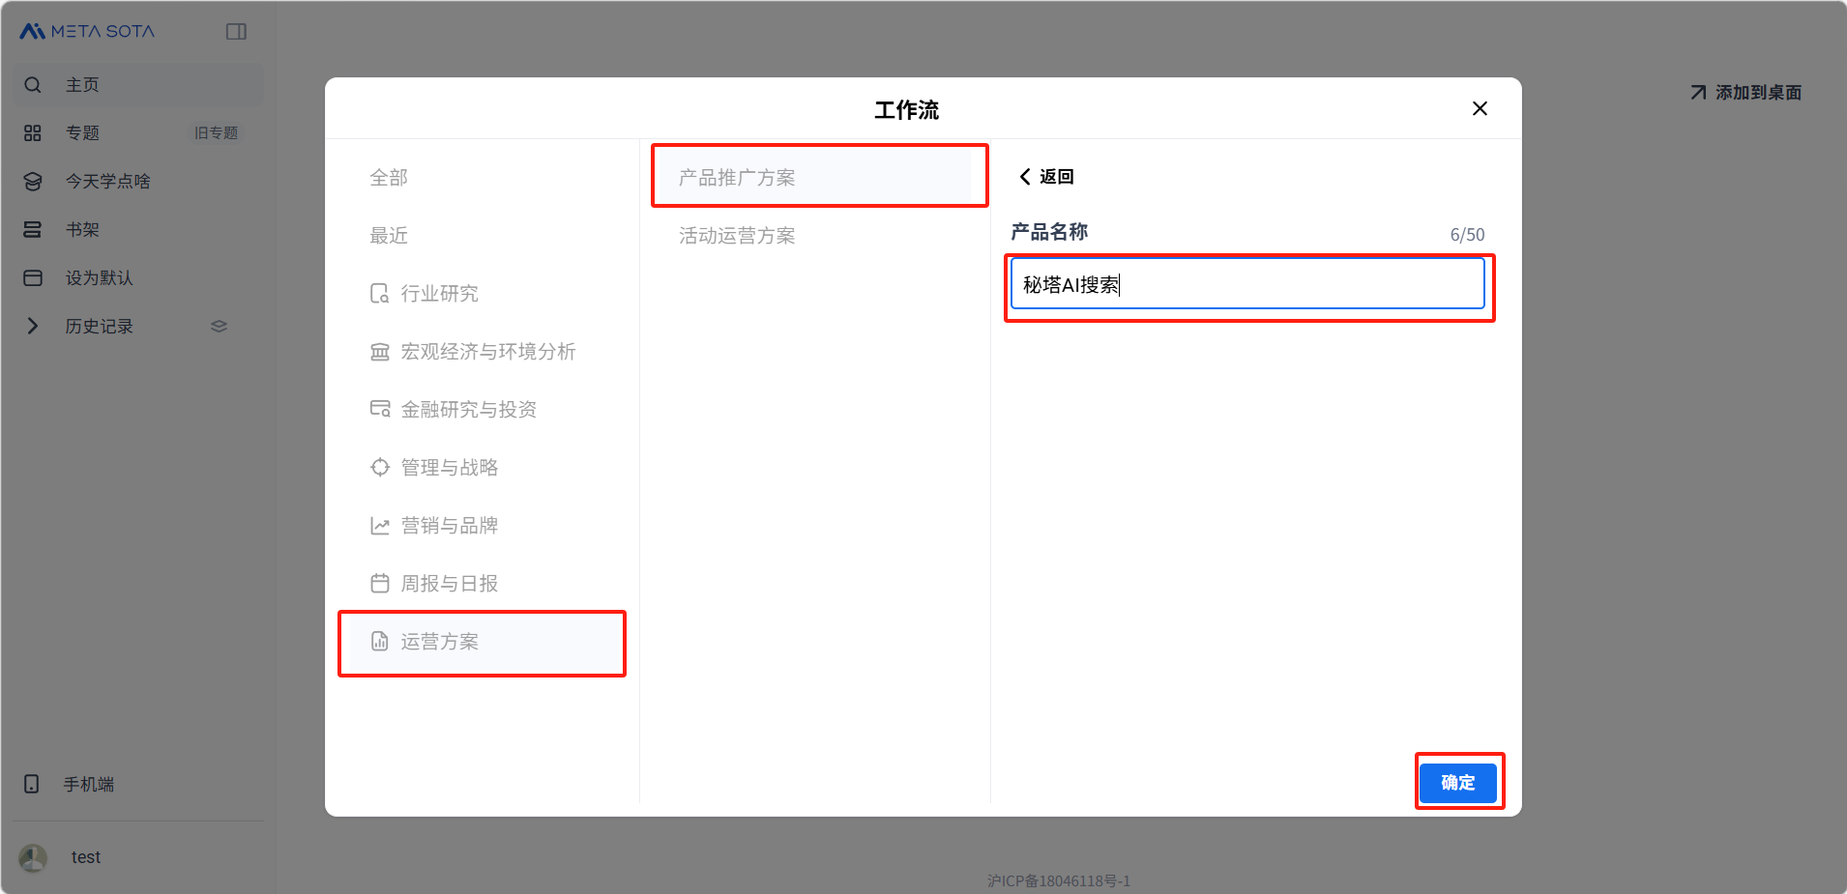Click the 手机端 phone icon
This screenshot has width=1847, height=894.
pyautogui.click(x=32, y=784)
